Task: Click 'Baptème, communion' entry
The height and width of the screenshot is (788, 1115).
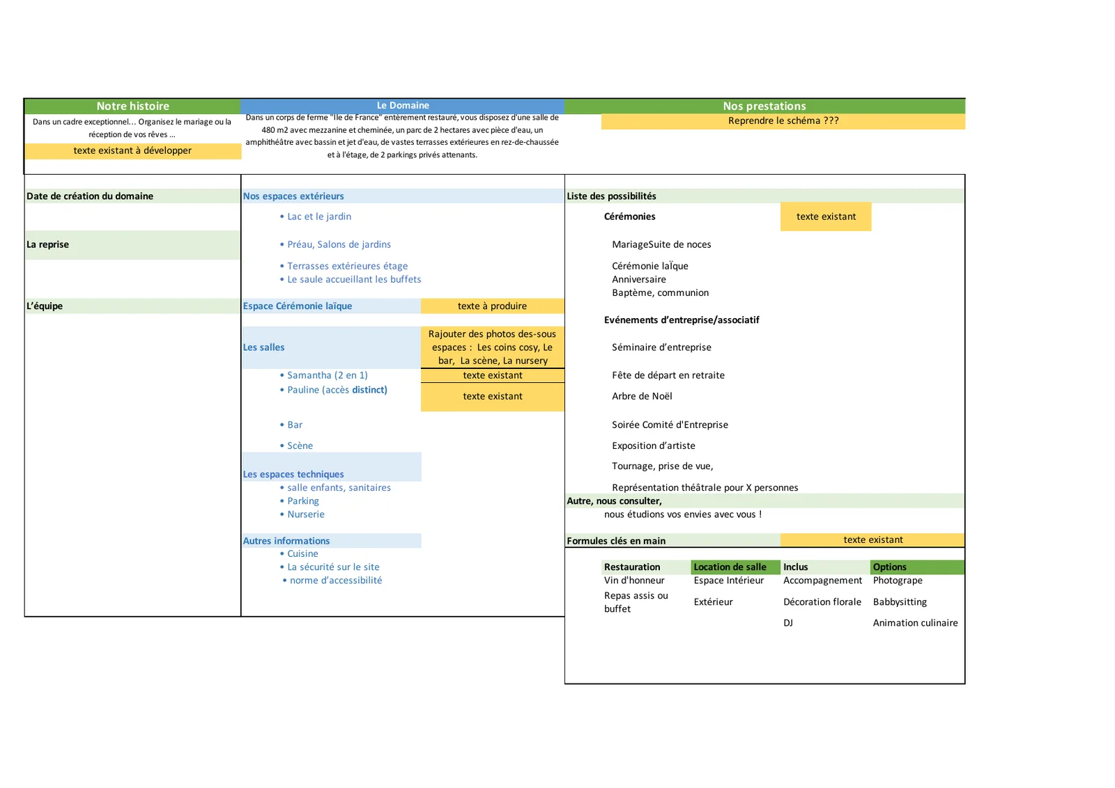Action: click(x=661, y=293)
